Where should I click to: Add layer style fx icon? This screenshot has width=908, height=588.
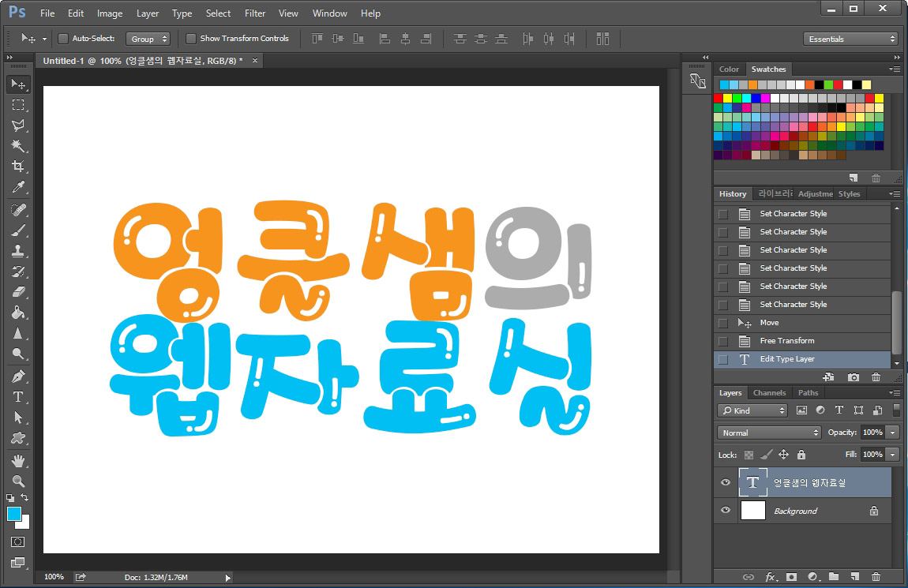pos(771,577)
